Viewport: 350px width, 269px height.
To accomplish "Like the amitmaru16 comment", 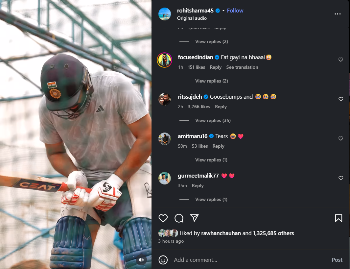I will click(341, 138).
